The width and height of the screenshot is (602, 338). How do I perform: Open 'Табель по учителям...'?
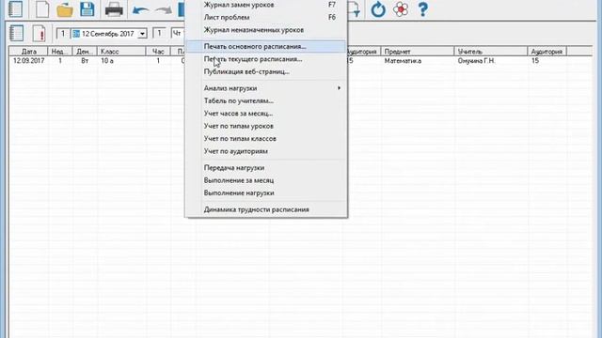point(266,100)
